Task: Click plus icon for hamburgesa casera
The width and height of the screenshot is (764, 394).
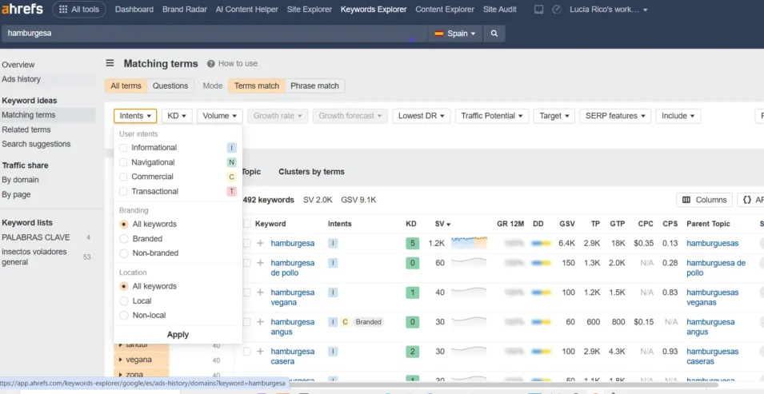Action: coord(260,351)
